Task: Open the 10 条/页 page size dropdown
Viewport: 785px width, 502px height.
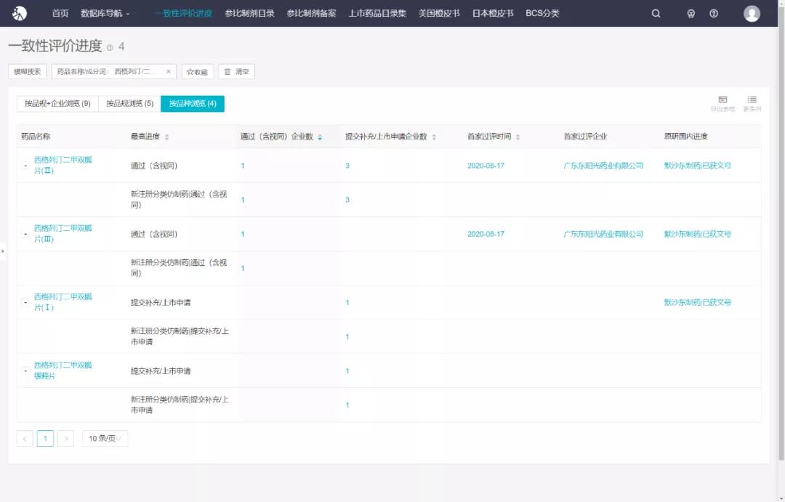Action: pos(105,438)
